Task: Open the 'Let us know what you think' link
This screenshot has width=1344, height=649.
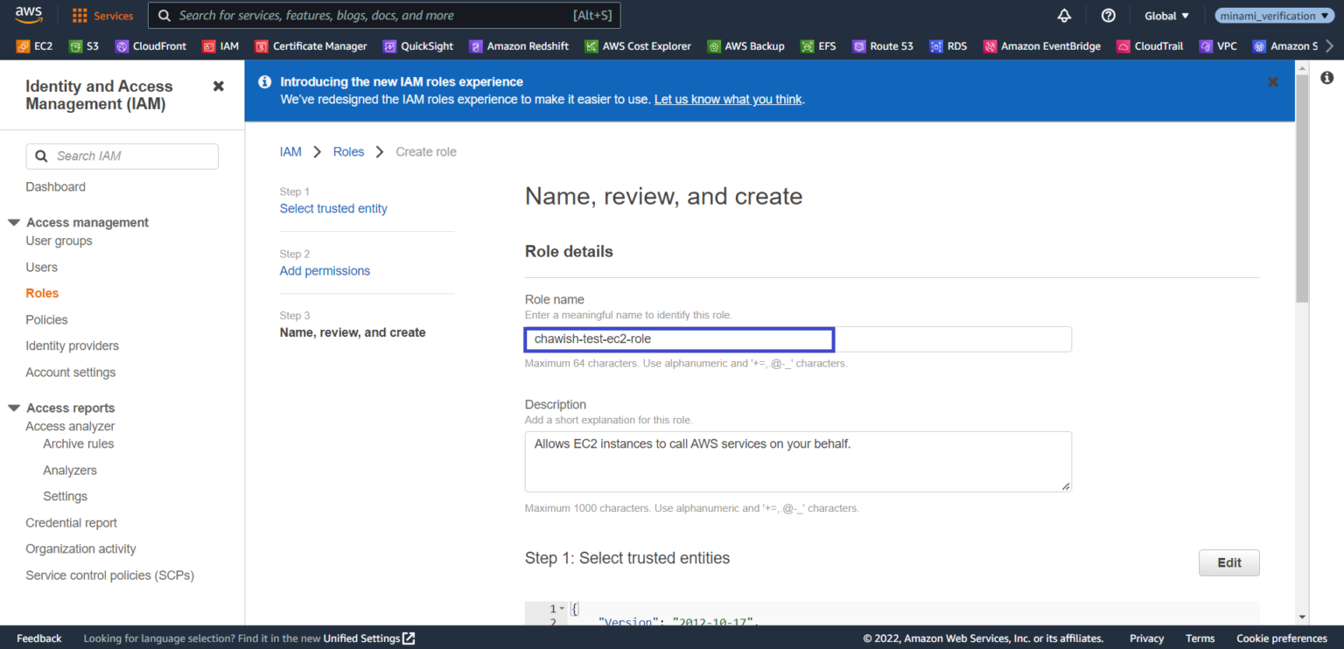Action: pyautogui.click(x=727, y=99)
